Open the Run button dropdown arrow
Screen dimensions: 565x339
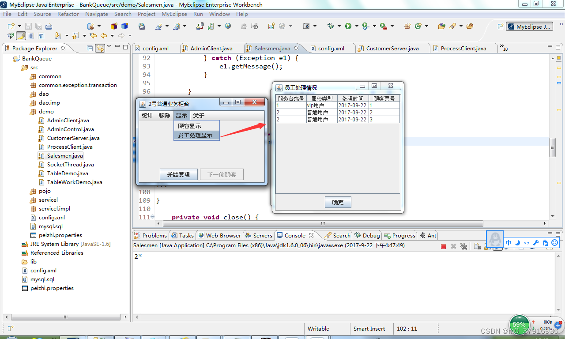click(x=356, y=26)
